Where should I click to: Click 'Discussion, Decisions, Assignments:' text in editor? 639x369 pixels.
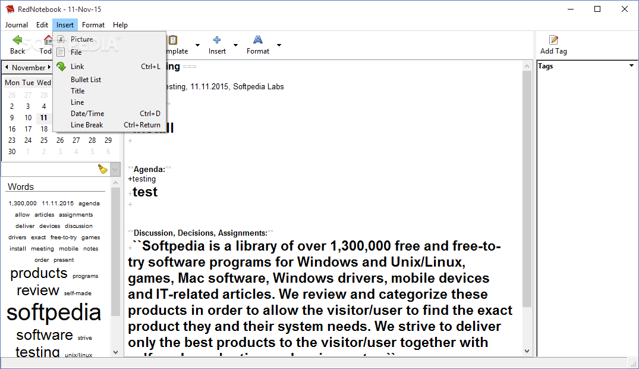[x=200, y=233]
